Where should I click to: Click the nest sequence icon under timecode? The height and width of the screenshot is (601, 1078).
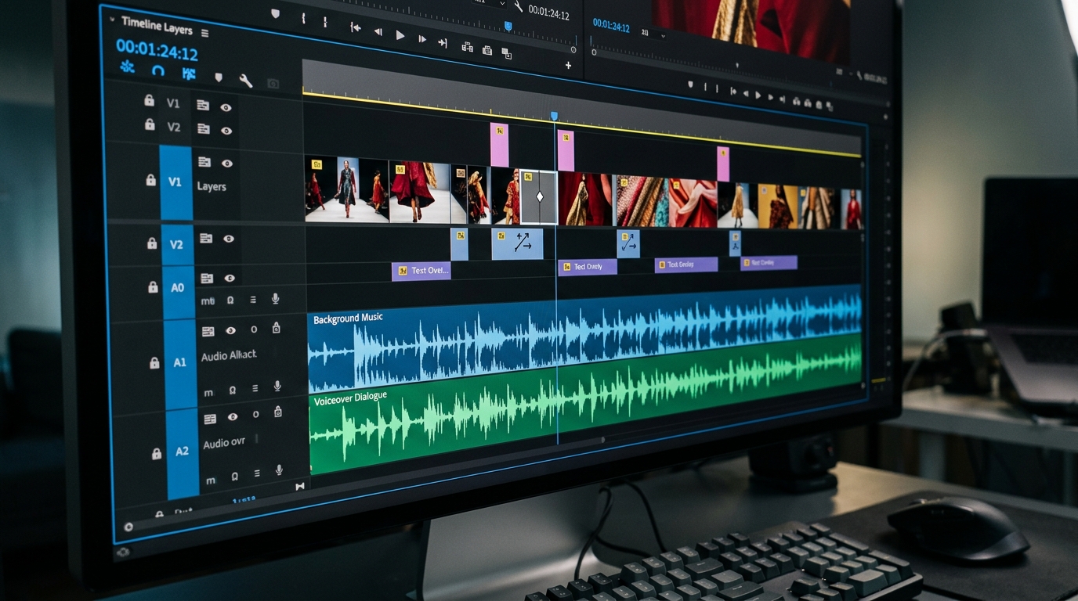[127, 67]
